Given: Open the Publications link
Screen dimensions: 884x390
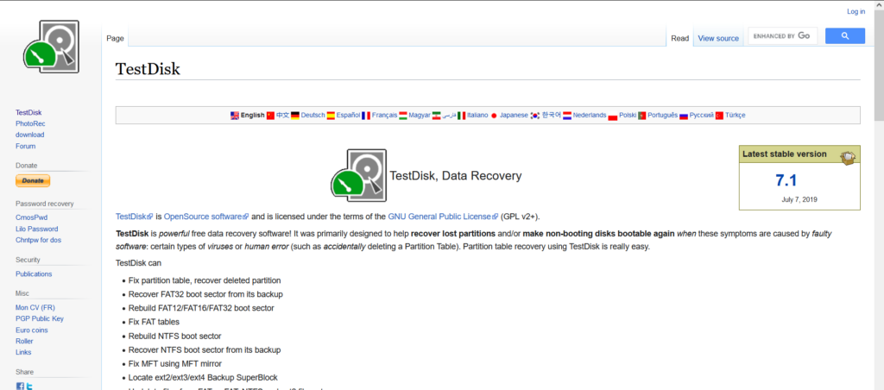Looking at the screenshot, I should coord(34,274).
